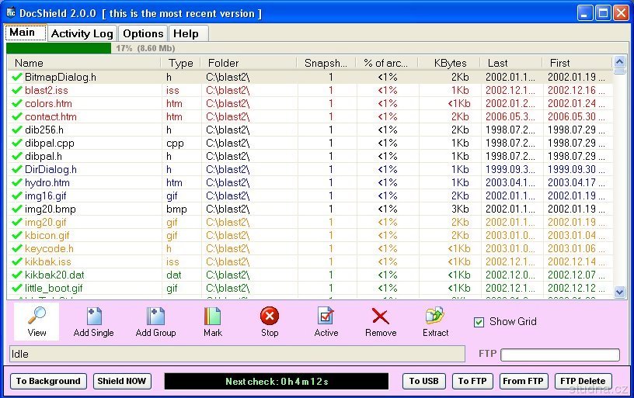Screen dimensions: 634x398
Task: Open the Help tab
Action: [x=189, y=33]
